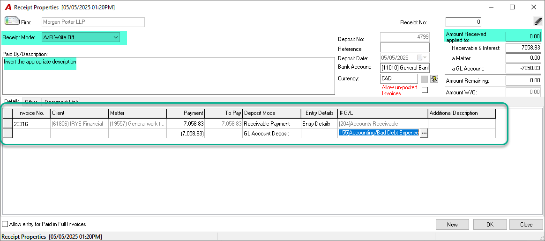Click the Invoice No. column header
545x241 pixels.
[31, 113]
